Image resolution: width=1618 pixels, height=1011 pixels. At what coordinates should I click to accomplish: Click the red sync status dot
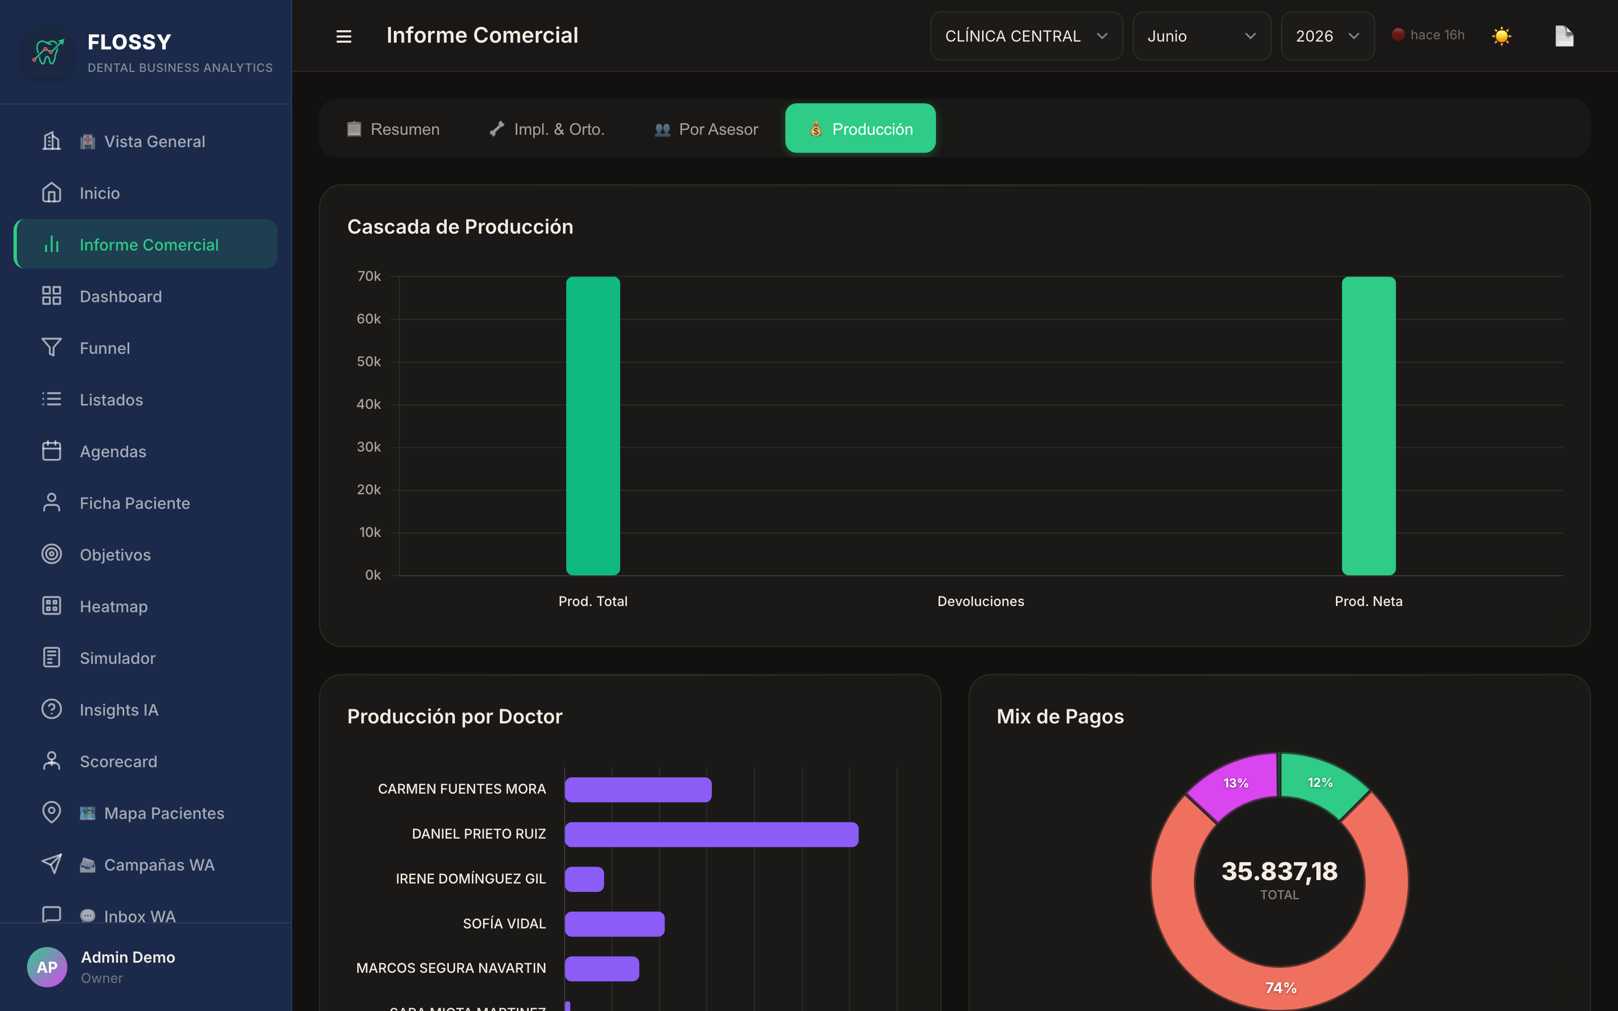coord(1398,35)
